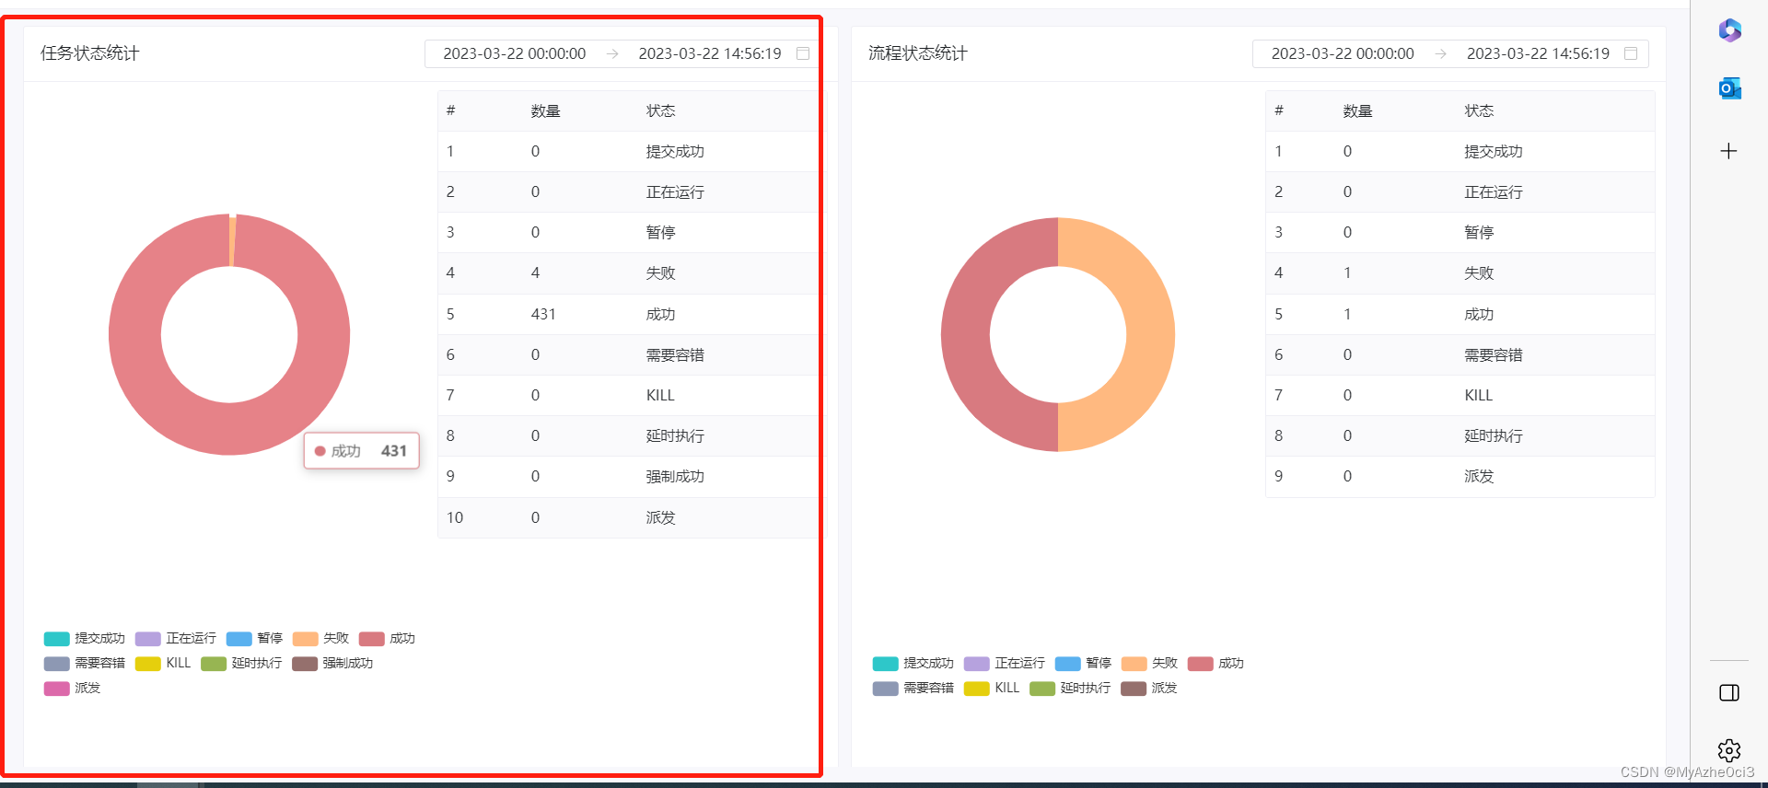1768x788 pixels.
Task: Open calendar icon in 流程状态统计 date range
Action: pos(1631,53)
